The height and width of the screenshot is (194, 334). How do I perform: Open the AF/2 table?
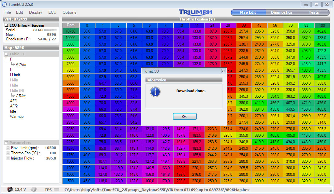coord(14,106)
